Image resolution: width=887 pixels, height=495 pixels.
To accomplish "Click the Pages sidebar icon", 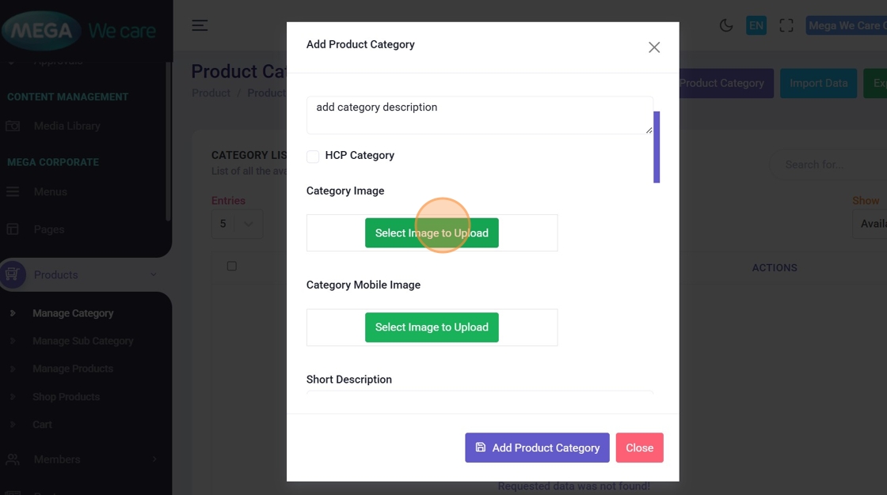I will coord(13,229).
